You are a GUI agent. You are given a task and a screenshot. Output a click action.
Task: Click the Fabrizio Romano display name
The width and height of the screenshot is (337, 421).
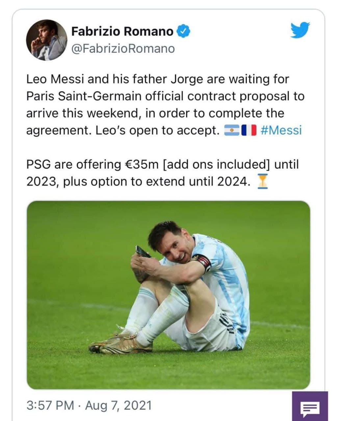(122, 31)
